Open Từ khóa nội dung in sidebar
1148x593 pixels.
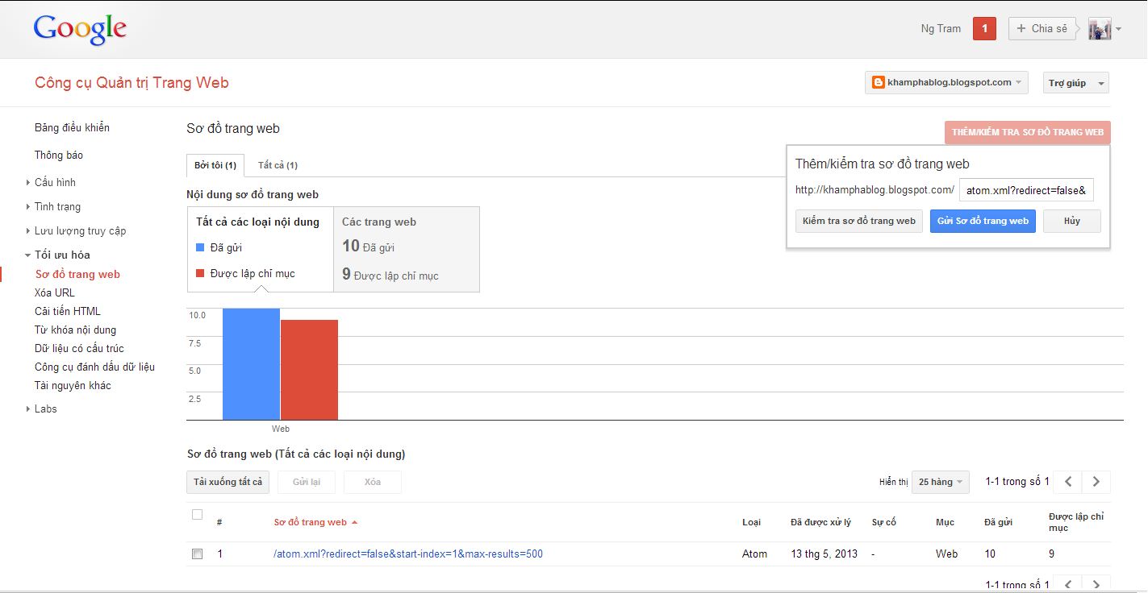coord(75,330)
